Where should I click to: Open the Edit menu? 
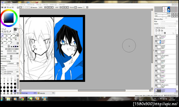pos(7,5)
